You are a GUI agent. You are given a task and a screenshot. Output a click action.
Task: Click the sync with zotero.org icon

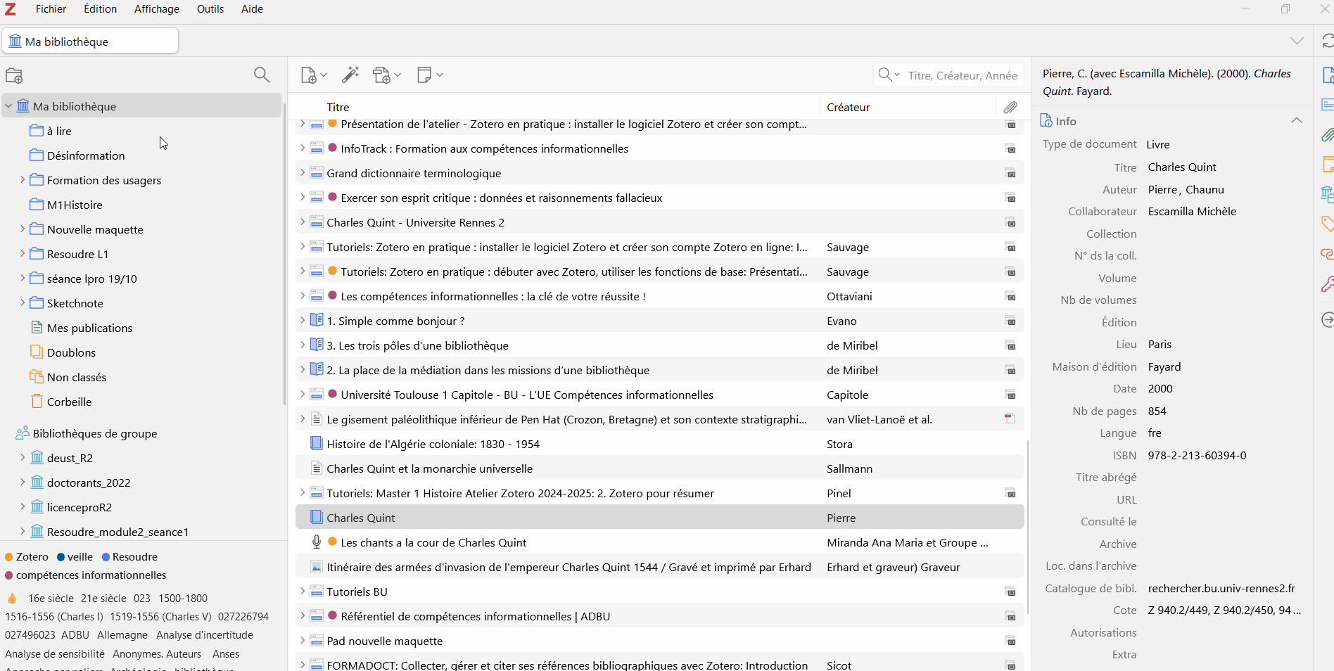tap(1327, 41)
